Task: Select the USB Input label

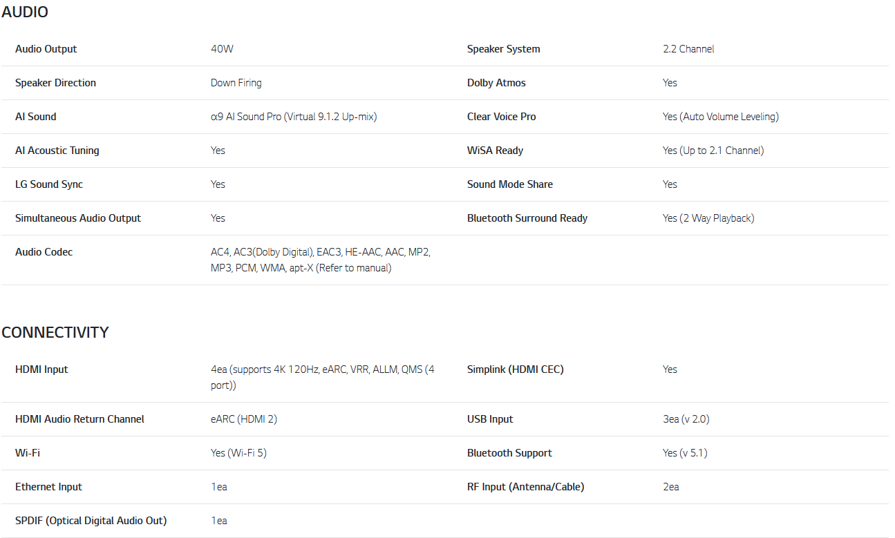Action: pyautogui.click(x=490, y=419)
